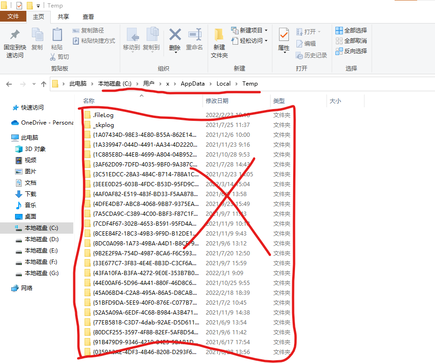Click Copy to (复制到)
The height and width of the screenshot is (363, 435).
151,39
